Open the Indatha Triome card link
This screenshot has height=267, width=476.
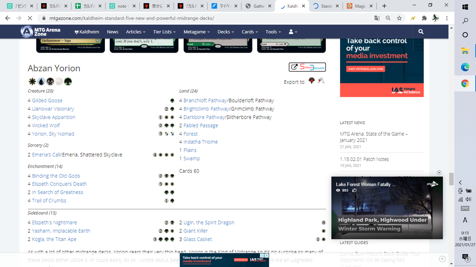point(200,142)
